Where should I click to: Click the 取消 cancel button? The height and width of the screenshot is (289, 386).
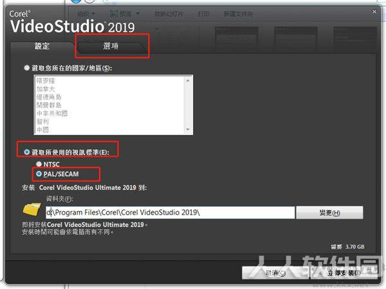[275, 273]
